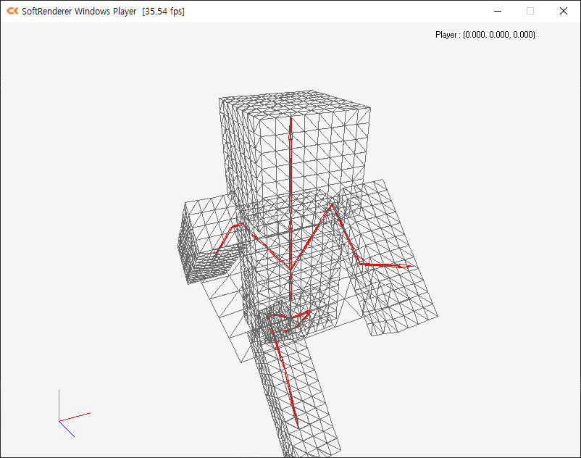Viewport: 581px width, 458px height.
Task: Click the disabled maximize button
Action: point(530,11)
